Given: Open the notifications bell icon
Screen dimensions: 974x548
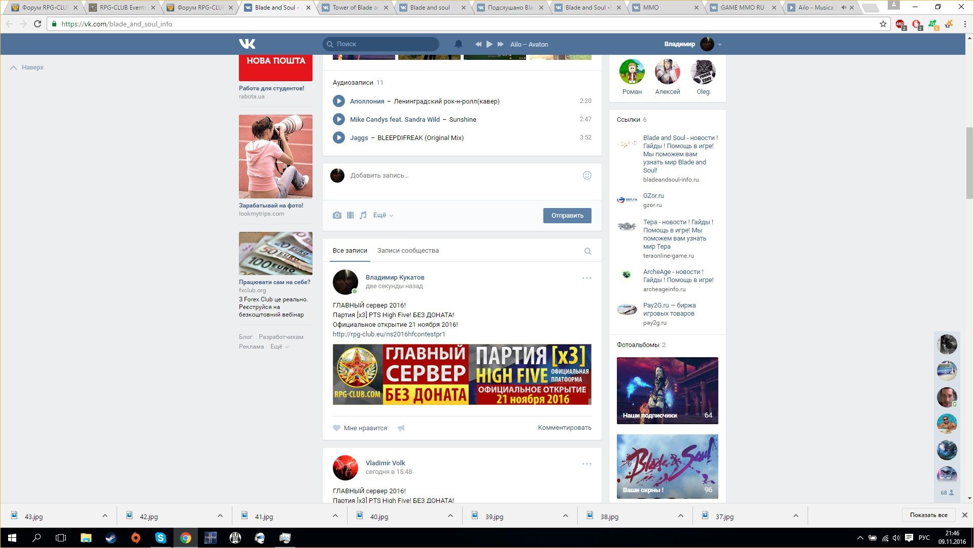Looking at the screenshot, I should (x=458, y=44).
